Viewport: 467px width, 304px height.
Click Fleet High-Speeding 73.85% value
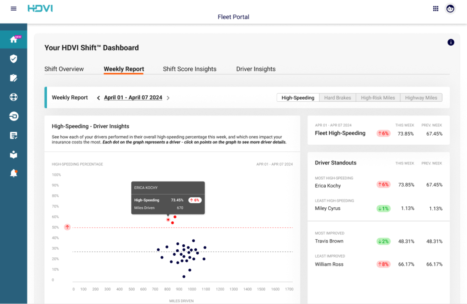point(406,134)
